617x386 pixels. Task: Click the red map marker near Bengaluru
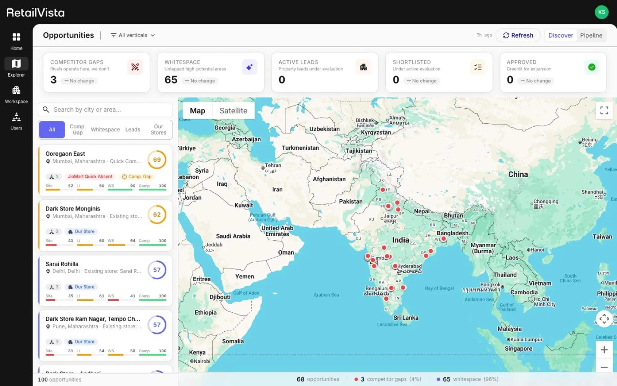pyautogui.click(x=391, y=288)
